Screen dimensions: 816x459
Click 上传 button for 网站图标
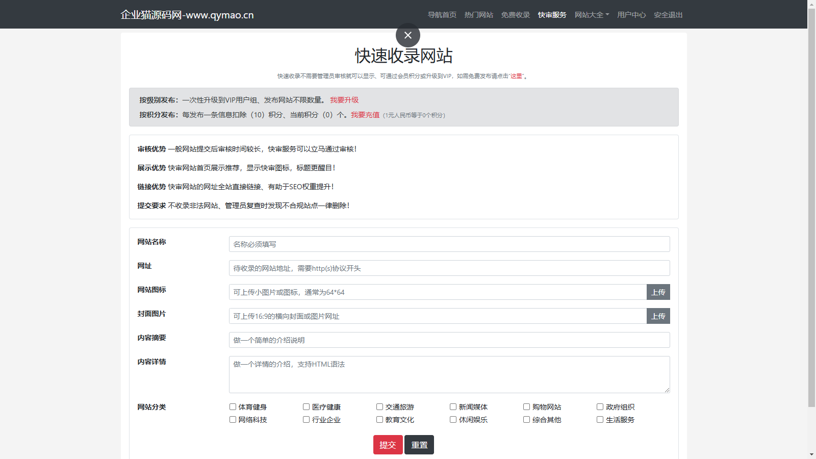click(x=658, y=292)
